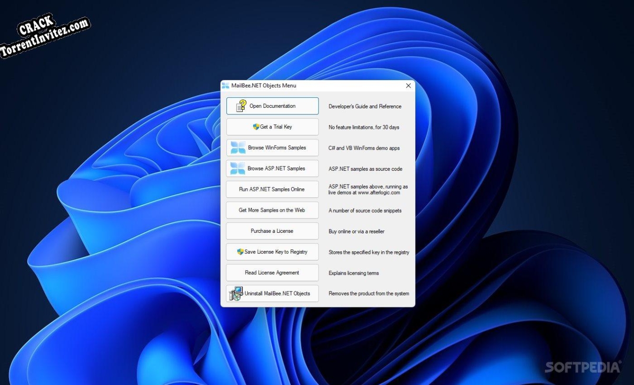The height and width of the screenshot is (385, 634).
Task: Save License Key to Registry
Action: (x=272, y=251)
